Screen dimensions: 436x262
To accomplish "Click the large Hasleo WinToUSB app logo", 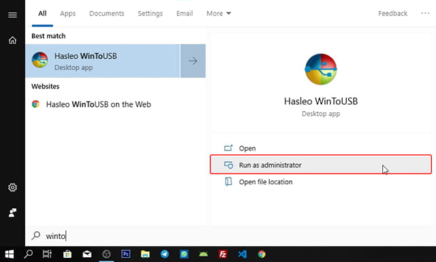I will [x=321, y=69].
